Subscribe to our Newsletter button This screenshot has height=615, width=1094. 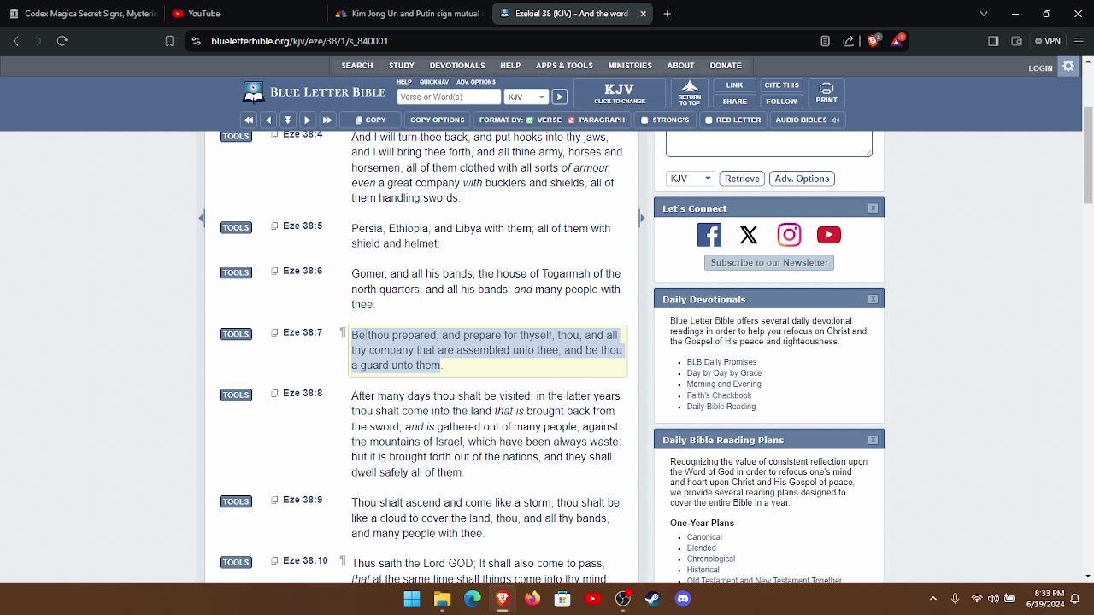point(769,263)
